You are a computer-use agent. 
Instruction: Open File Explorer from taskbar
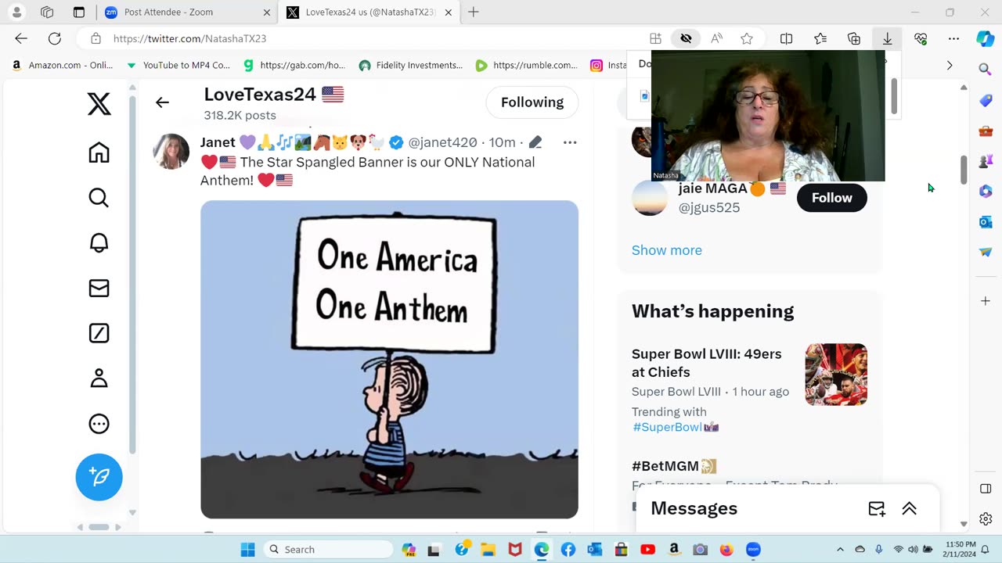pyautogui.click(x=488, y=550)
